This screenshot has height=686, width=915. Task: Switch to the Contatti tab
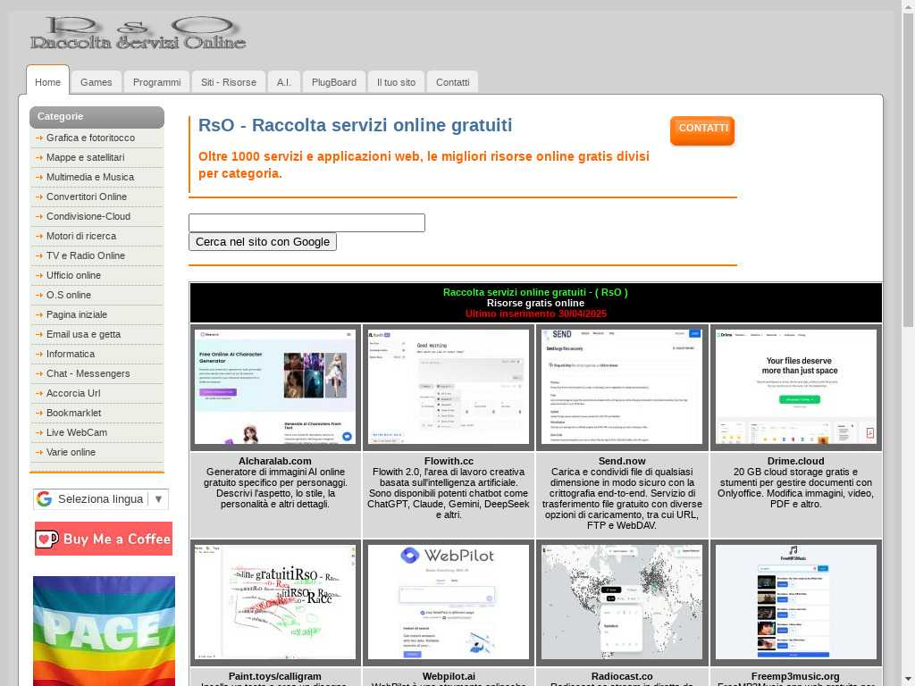[453, 82]
